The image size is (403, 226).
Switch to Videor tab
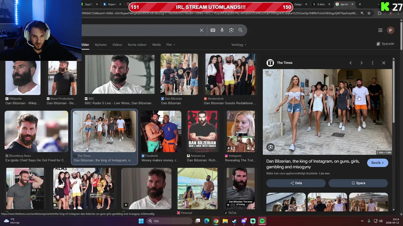click(117, 45)
